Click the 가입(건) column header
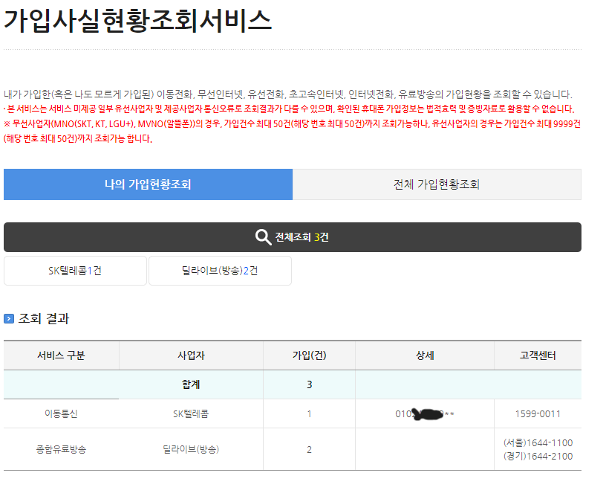 310,355
